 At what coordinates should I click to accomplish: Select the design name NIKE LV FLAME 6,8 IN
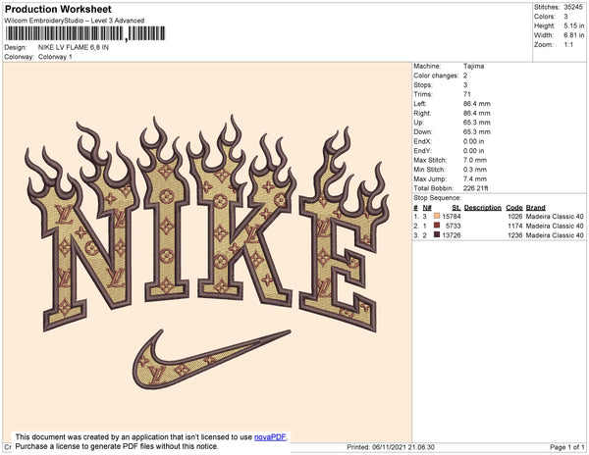(74, 47)
